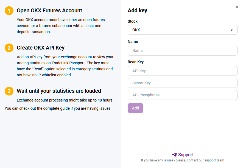The image size is (243, 168).
Task: Click the Stock field's dropdown arrow
Action: click(x=231, y=30)
